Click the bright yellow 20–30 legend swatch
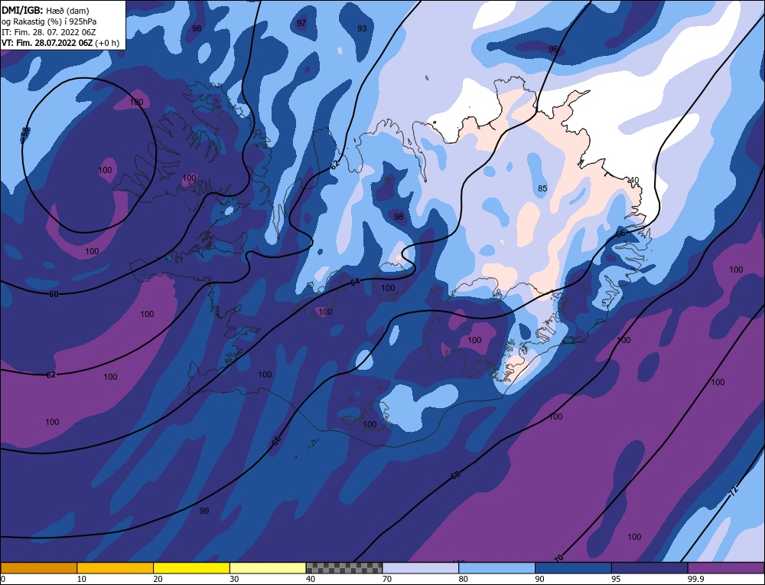Image resolution: width=765 pixels, height=585 pixels. (x=191, y=568)
